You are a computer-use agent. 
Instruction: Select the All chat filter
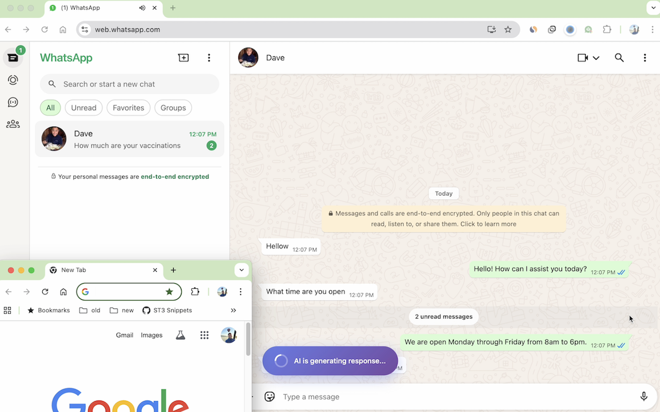click(x=51, y=108)
